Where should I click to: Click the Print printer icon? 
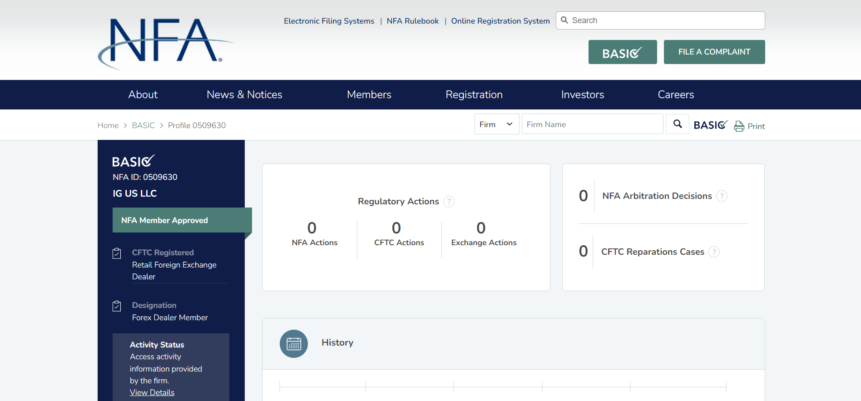(739, 126)
